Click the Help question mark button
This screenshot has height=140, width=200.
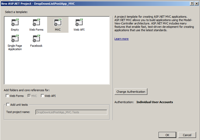coord(192,4)
